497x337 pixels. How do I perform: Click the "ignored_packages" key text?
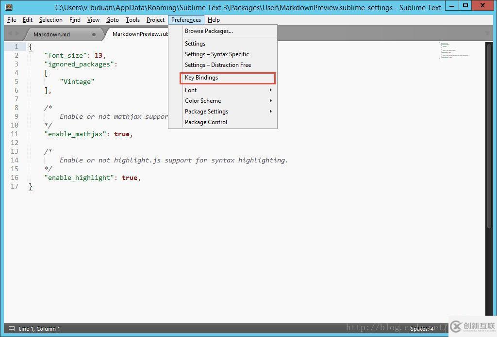pyautogui.click(x=79, y=64)
